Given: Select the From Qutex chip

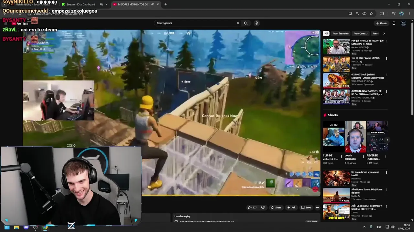Looking at the screenshot, I should tap(361, 34).
